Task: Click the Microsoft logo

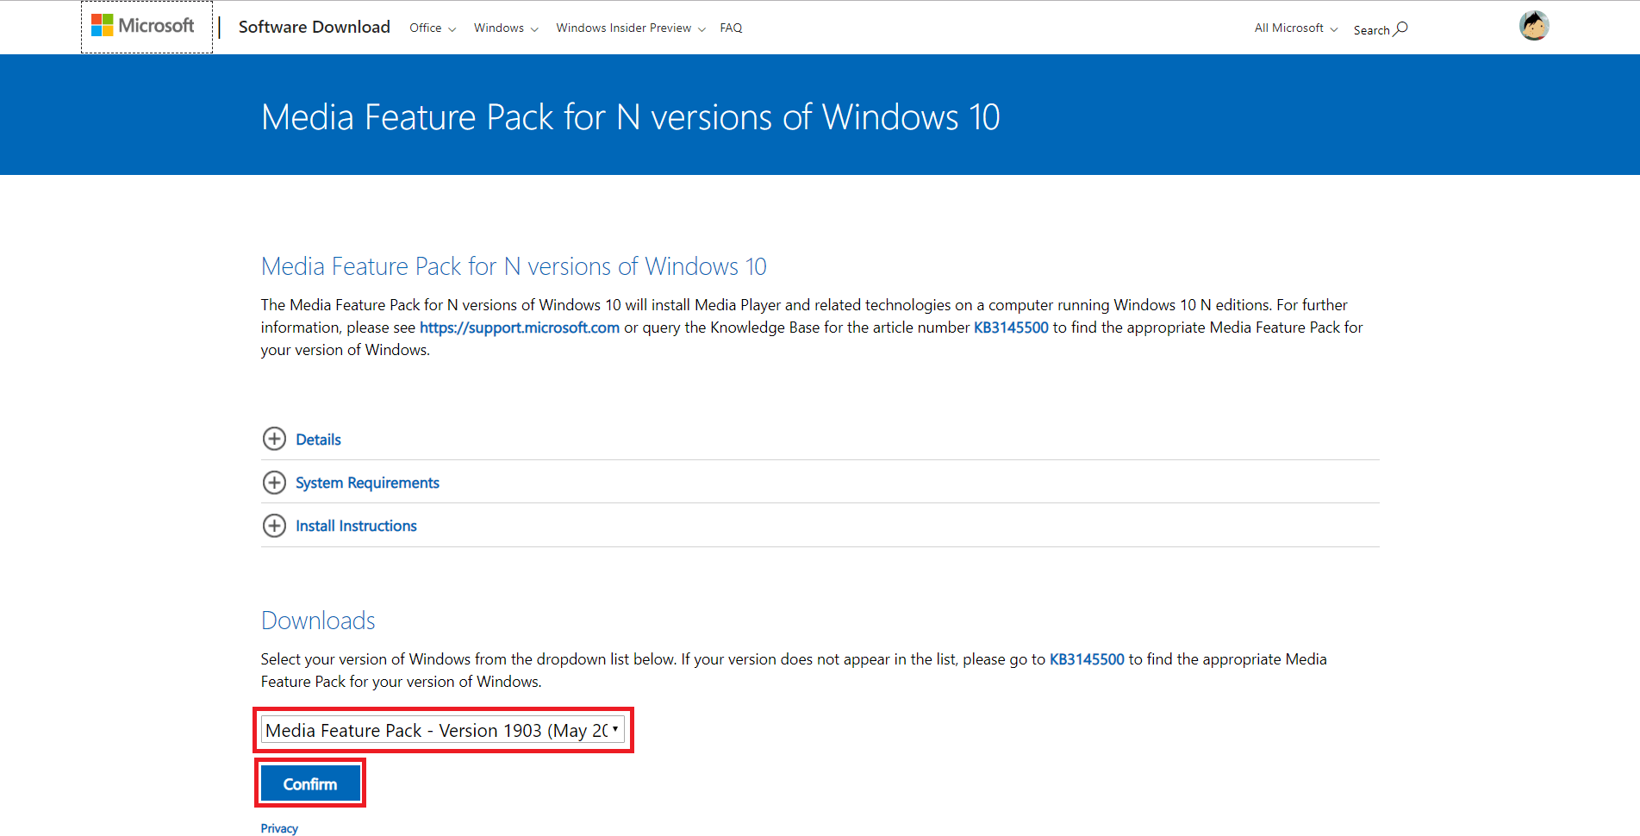Action: click(143, 26)
